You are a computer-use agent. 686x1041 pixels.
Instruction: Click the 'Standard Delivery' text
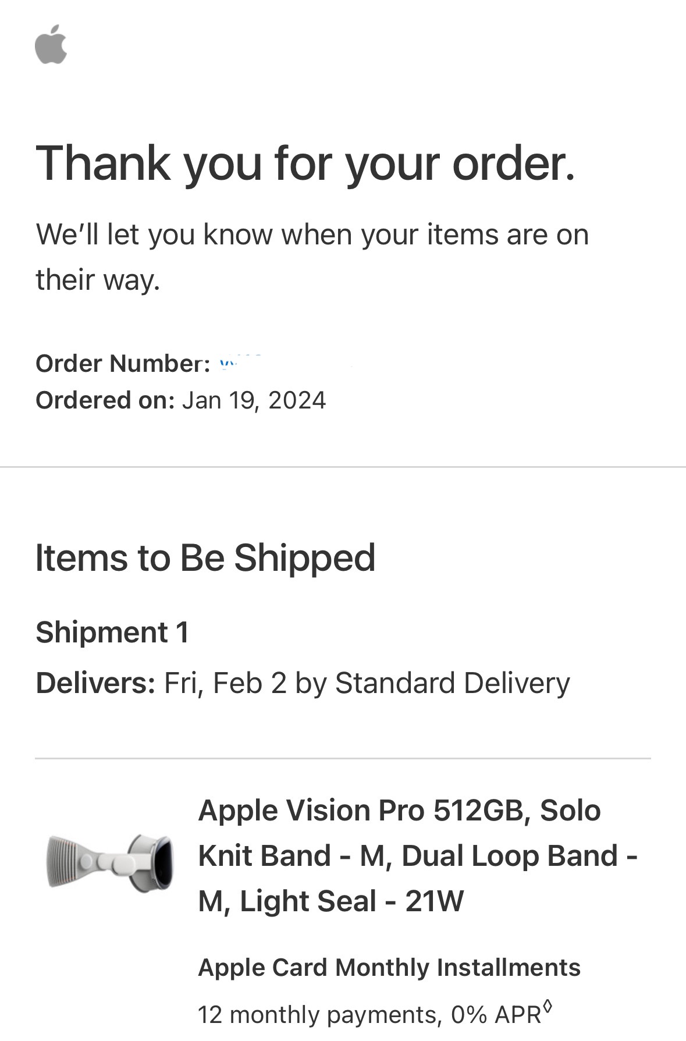click(x=452, y=683)
